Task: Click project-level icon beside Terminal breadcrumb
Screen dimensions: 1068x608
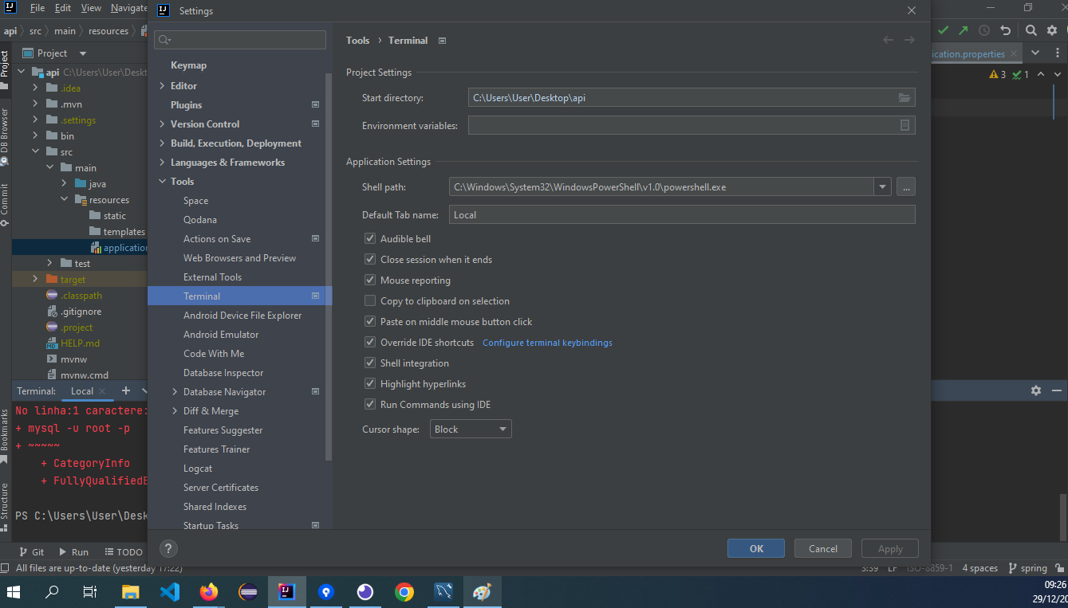Action: coord(443,41)
